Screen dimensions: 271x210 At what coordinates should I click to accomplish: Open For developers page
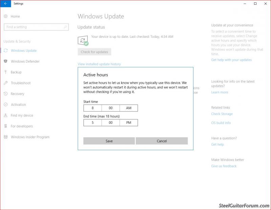pyautogui.click(x=22, y=126)
